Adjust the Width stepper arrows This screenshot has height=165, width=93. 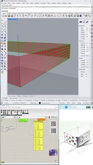89,30
